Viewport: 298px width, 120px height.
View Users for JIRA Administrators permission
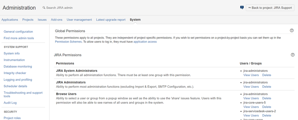click(x=251, y=87)
